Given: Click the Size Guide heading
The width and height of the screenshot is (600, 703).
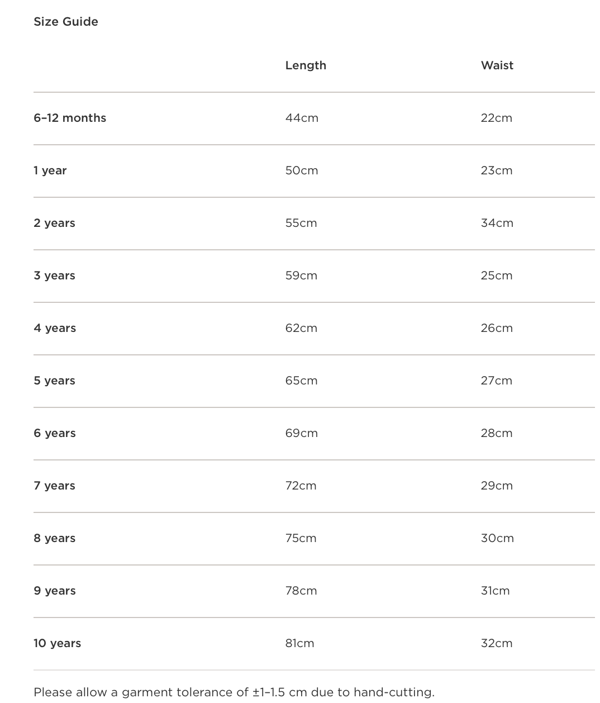Looking at the screenshot, I should 66,22.
